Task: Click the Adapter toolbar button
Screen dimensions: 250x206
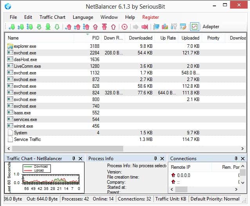Action: coord(211,27)
